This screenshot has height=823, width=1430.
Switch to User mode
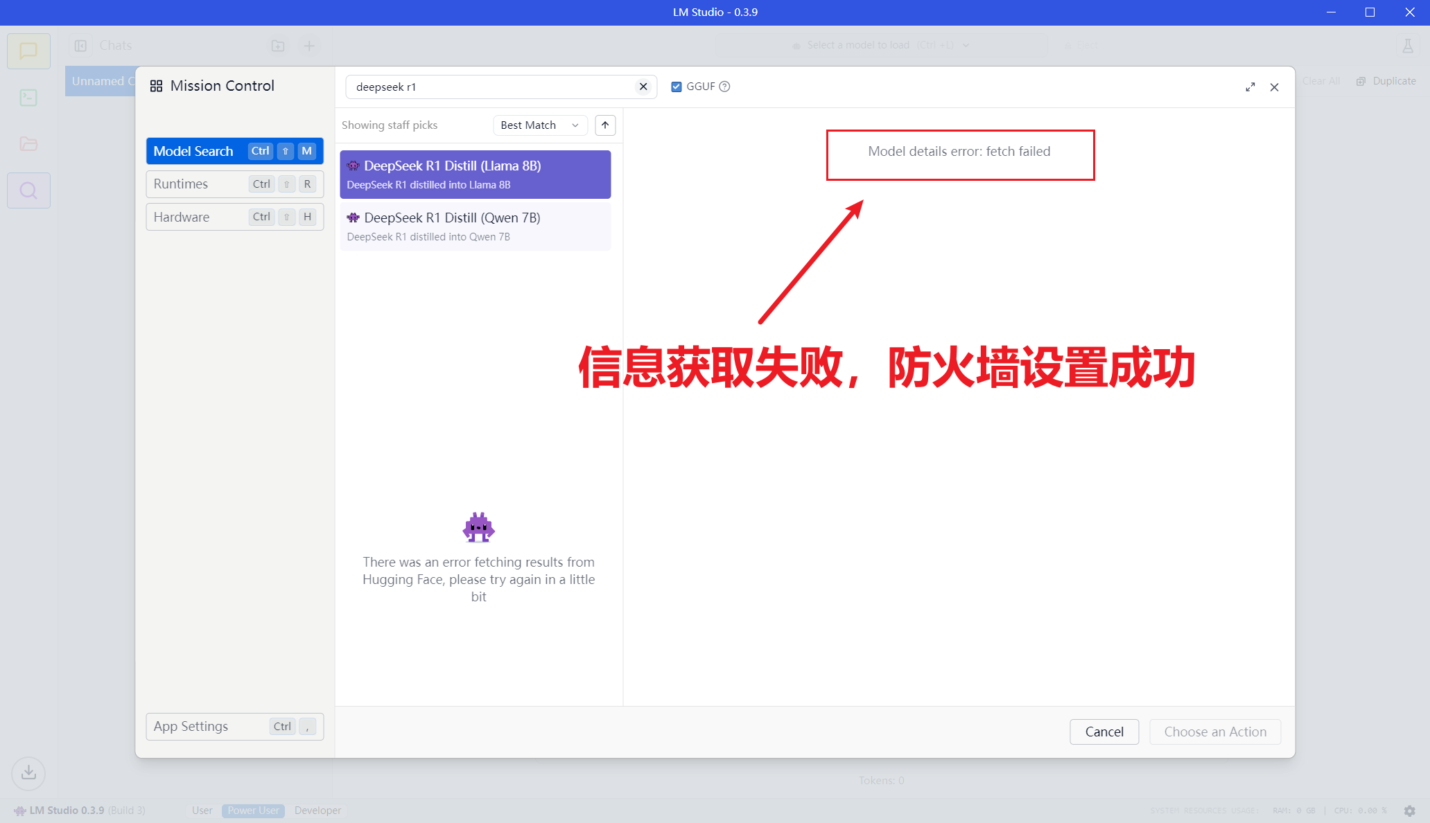tap(202, 811)
